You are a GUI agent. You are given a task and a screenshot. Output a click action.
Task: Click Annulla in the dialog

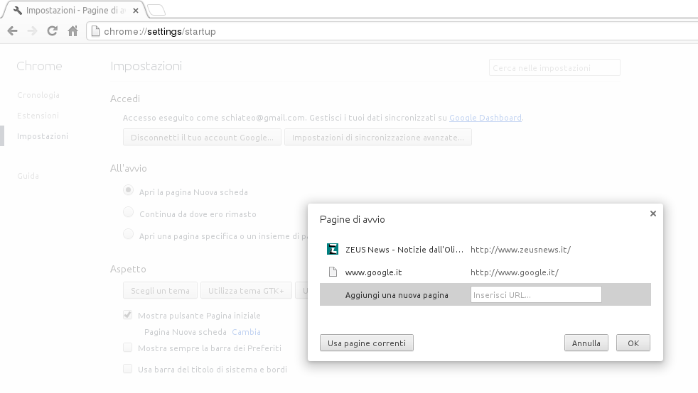coord(586,343)
